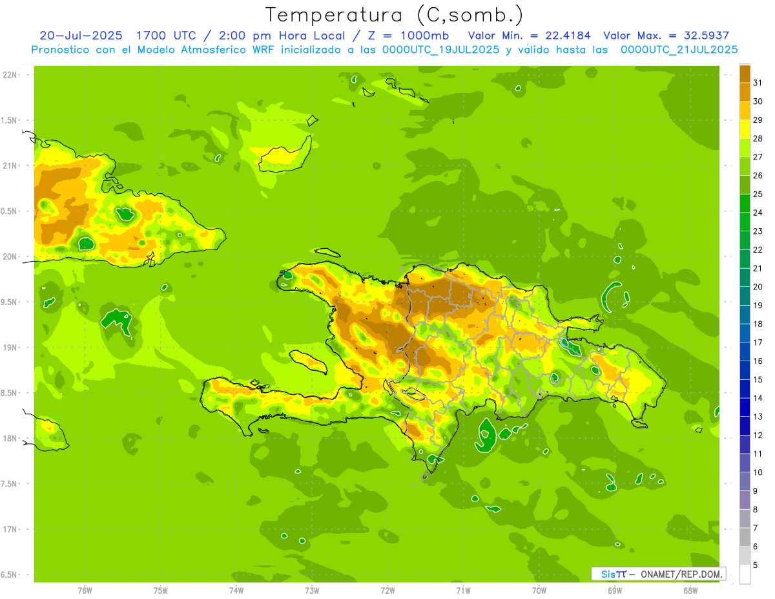Click the legend swatch between 22 and 23
Screen dimensions: 775x599
point(745,240)
